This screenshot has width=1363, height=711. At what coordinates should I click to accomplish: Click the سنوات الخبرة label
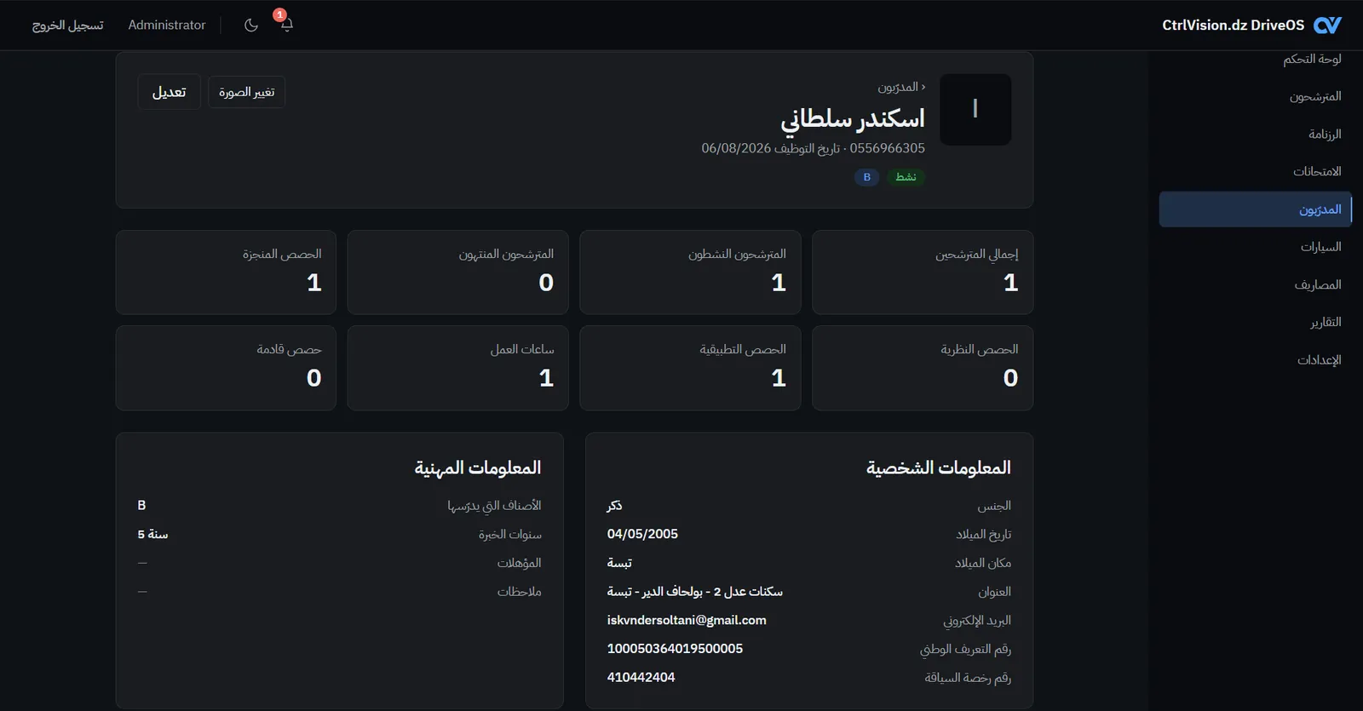tap(509, 534)
